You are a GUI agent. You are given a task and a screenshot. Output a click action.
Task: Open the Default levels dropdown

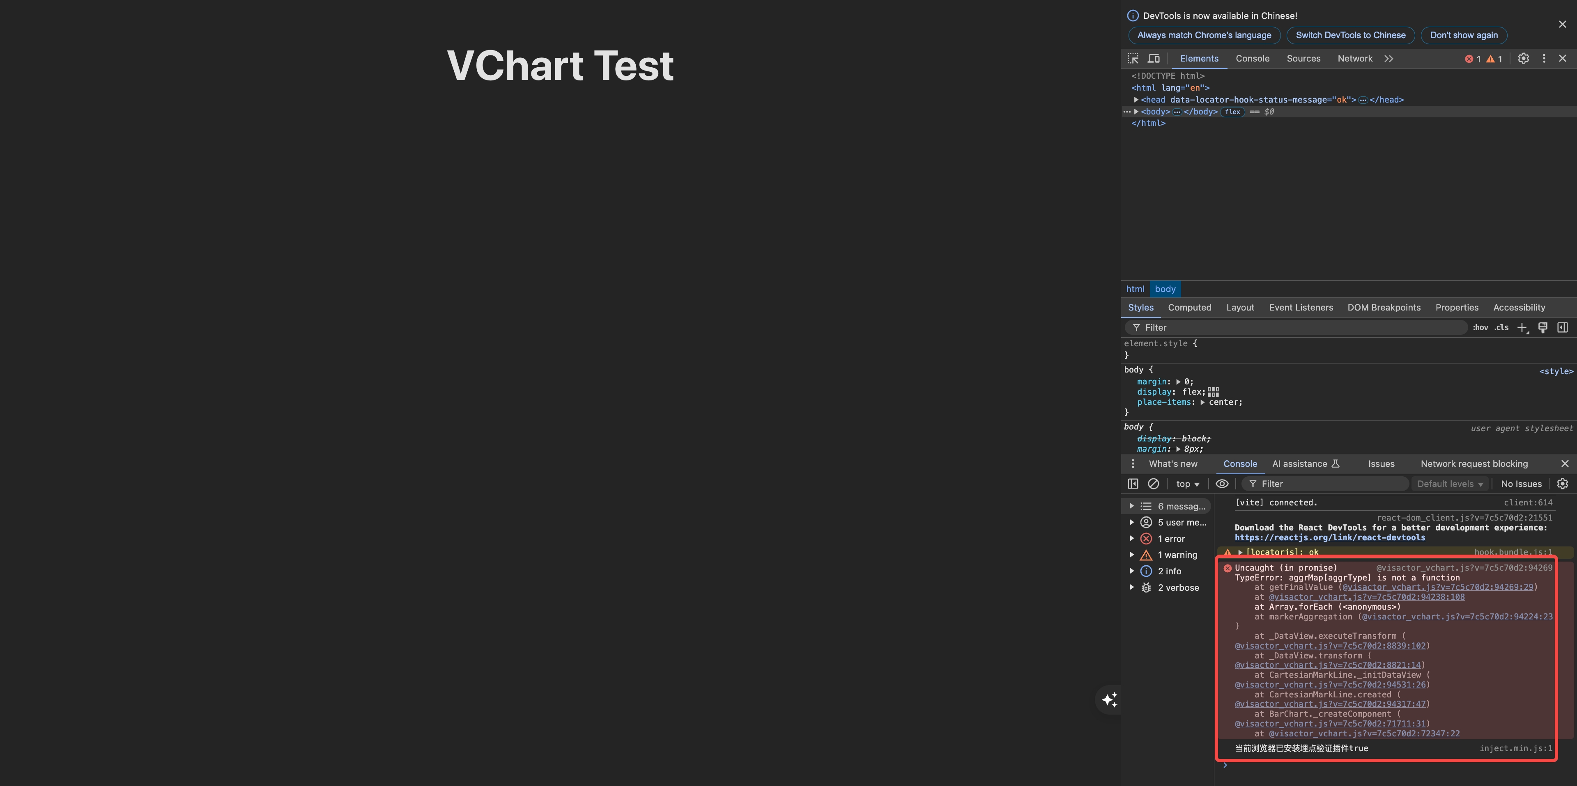[x=1450, y=484]
